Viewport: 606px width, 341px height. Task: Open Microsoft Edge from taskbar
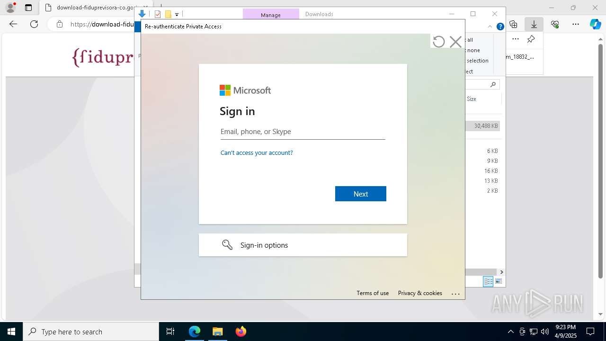pos(195,332)
